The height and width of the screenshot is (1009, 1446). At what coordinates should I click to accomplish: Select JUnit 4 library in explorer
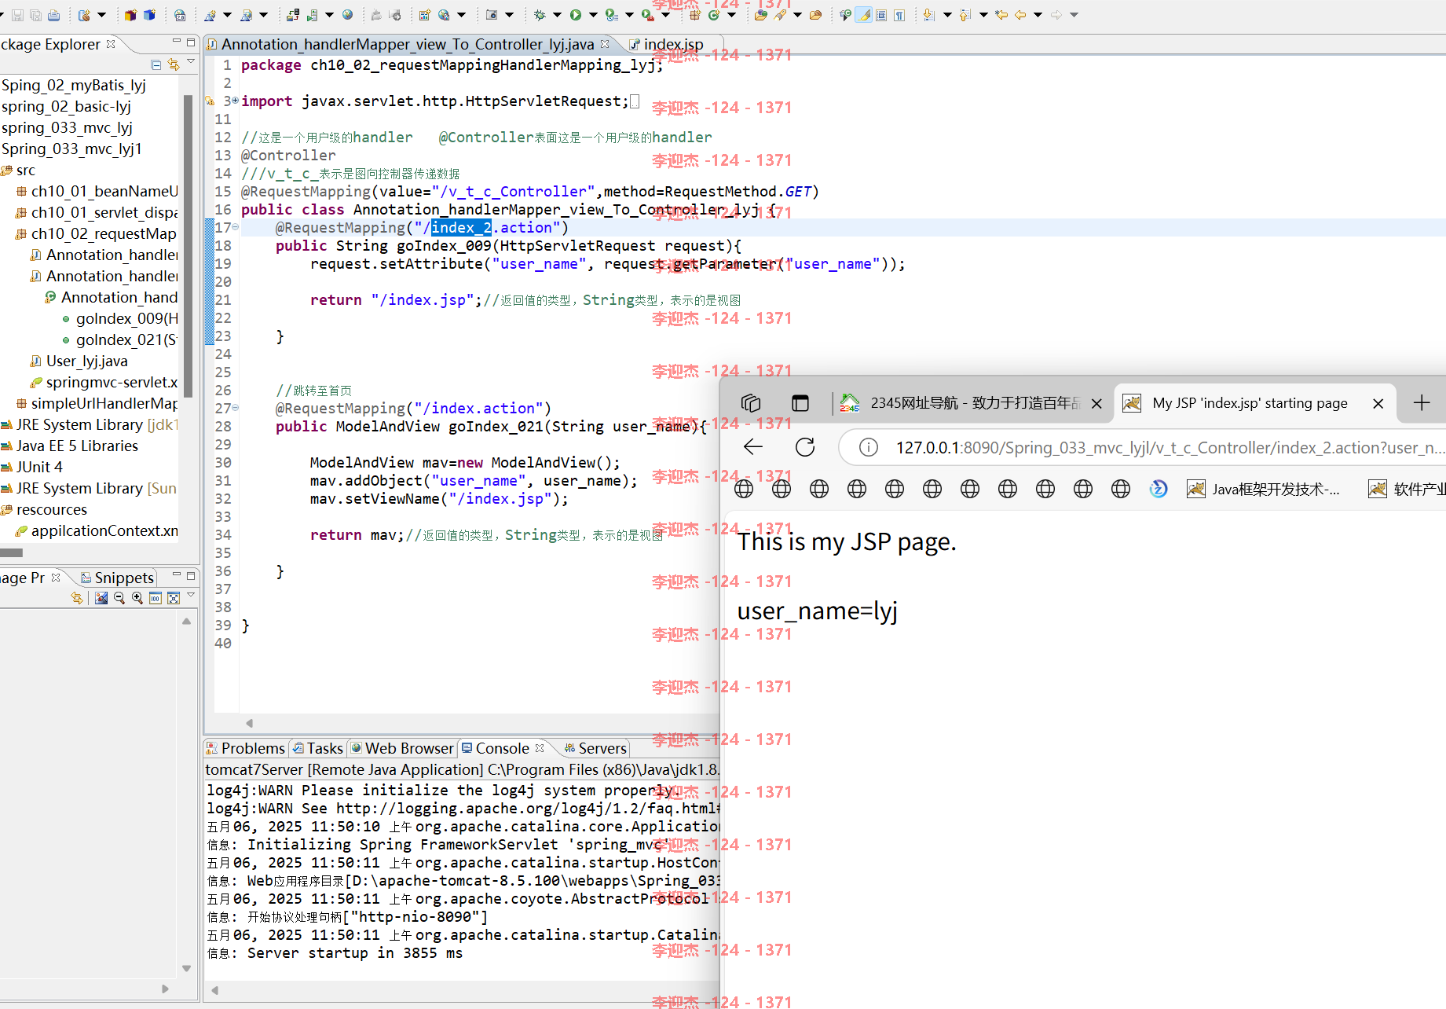click(32, 467)
